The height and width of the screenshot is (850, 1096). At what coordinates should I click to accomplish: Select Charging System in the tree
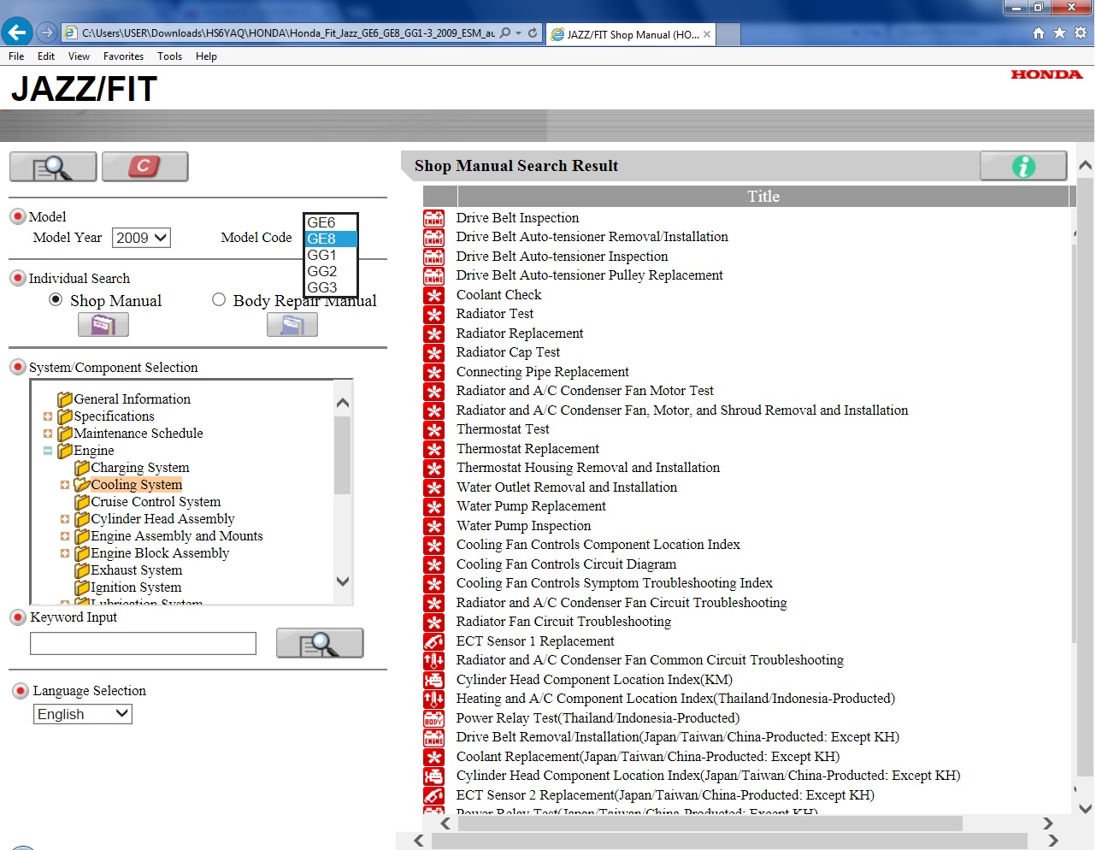click(140, 468)
